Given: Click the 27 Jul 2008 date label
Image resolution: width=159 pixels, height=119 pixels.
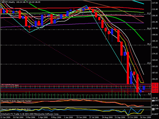Looking at the screenshot, I should (x=94, y=117).
